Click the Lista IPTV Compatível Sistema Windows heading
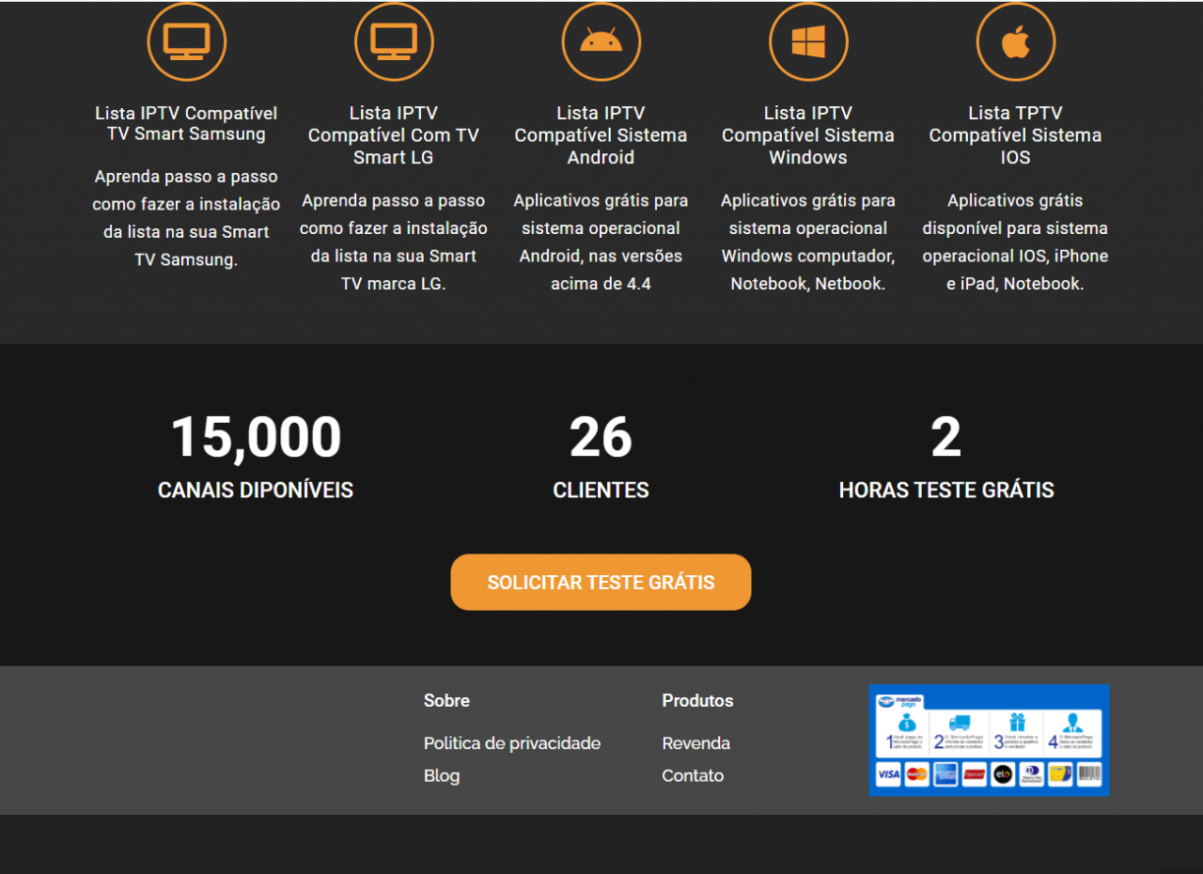Viewport: 1203px width, 874px height. pyautogui.click(x=808, y=135)
